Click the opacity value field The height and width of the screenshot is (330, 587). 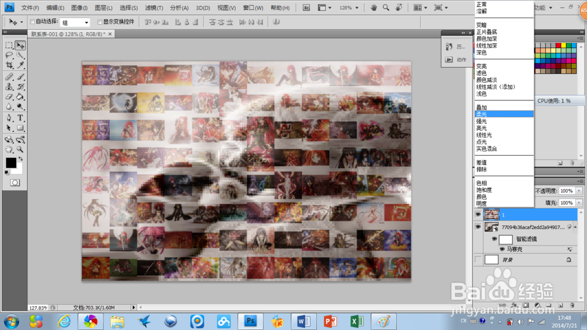pyautogui.click(x=566, y=191)
